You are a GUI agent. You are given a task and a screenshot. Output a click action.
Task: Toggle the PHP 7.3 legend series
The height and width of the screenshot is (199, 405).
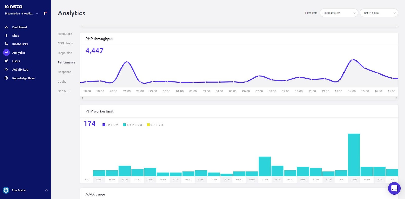(132, 125)
